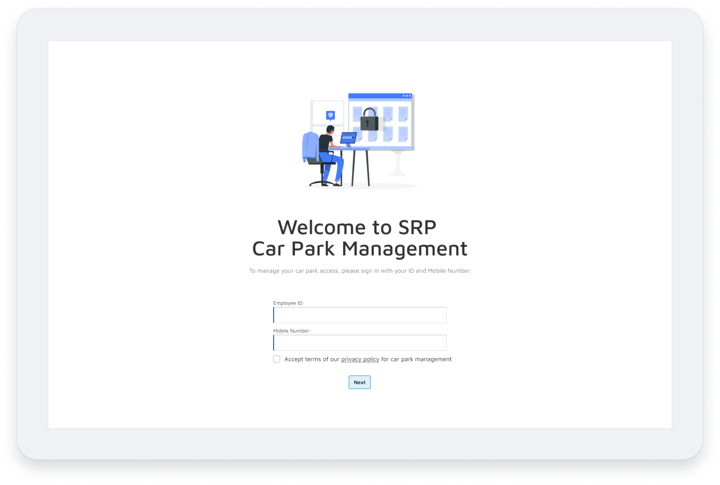This screenshot has width=720, height=485.
Task: Click the "Mobile Number:" field label
Action: 292,331
